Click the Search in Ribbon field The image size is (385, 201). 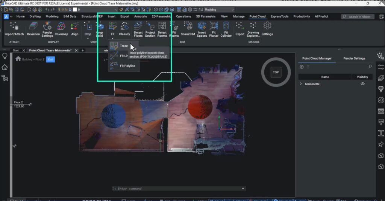coord(358,16)
